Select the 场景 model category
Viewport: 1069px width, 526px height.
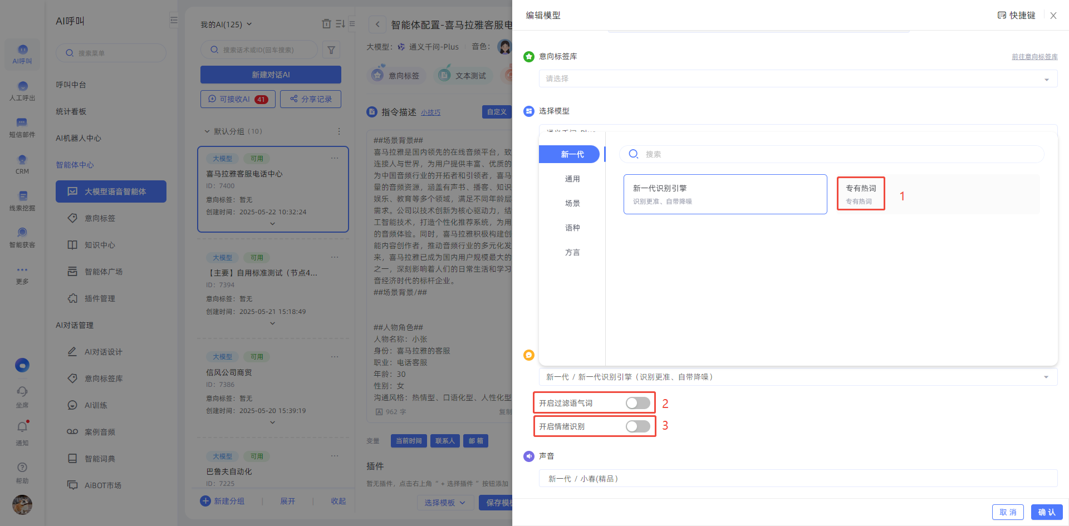(572, 203)
